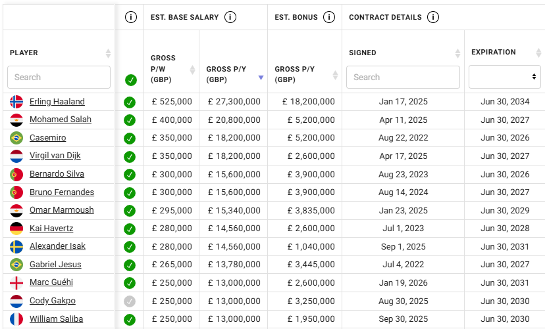Click the info icon next to Est. Bonus
Screen dimensions: 545x329
coord(329,17)
